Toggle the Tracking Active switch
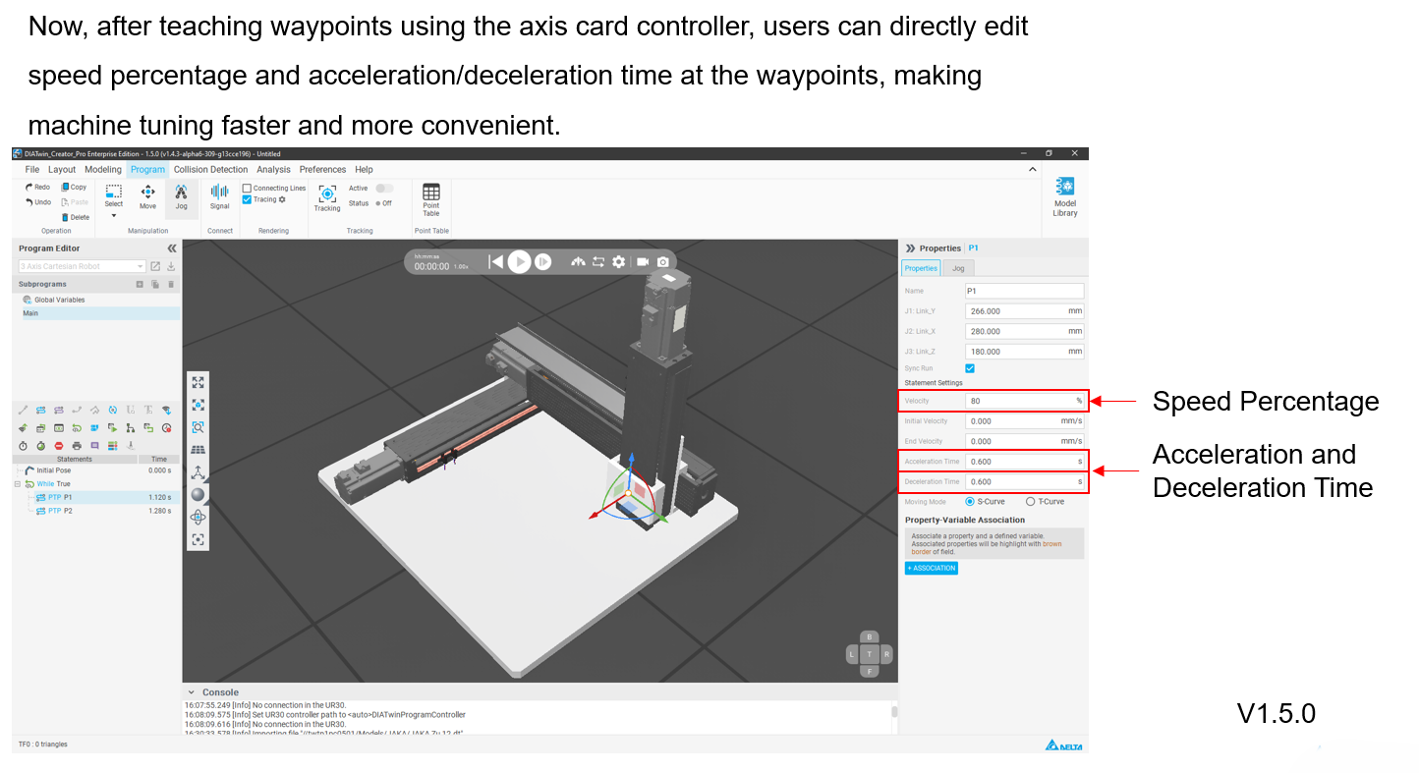Image resolution: width=1419 pixels, height=773 pixels. 384,188
